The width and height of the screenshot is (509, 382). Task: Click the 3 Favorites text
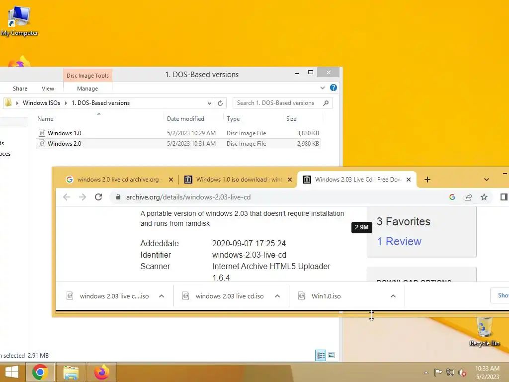[403, 221]
